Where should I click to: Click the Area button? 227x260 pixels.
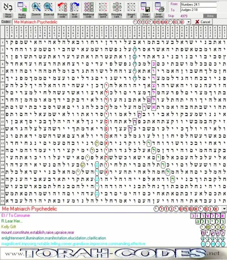[210, 16]
